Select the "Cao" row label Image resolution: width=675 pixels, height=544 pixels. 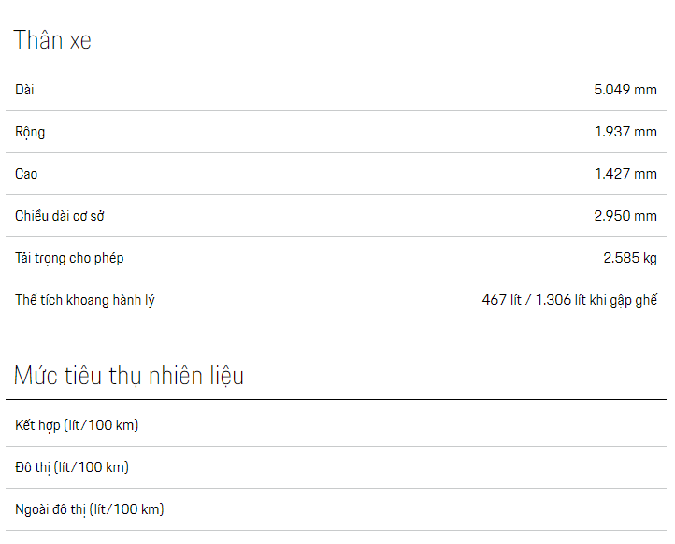coord(26,174)
